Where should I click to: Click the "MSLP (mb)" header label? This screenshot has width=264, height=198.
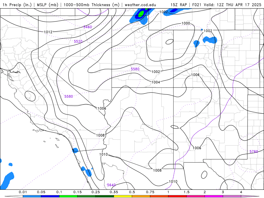click(47, 5)
